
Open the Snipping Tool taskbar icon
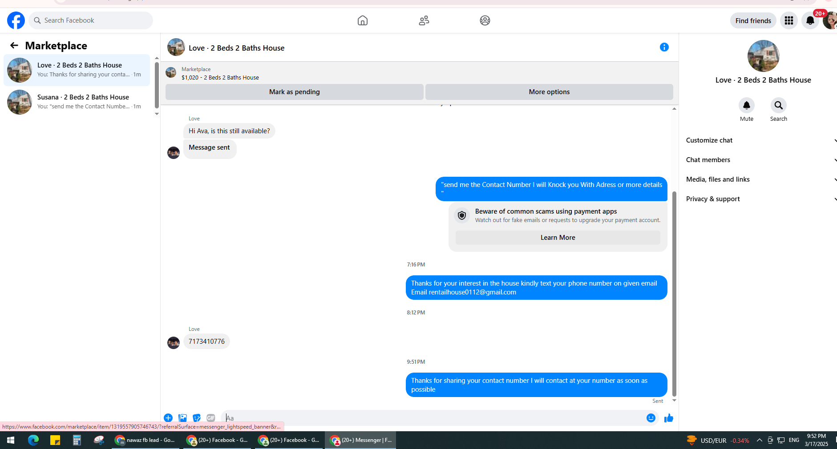pos(99,440)
